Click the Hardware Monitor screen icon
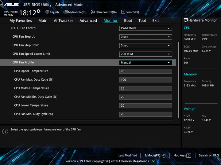221x165 pixels. [x=186, y=20]
